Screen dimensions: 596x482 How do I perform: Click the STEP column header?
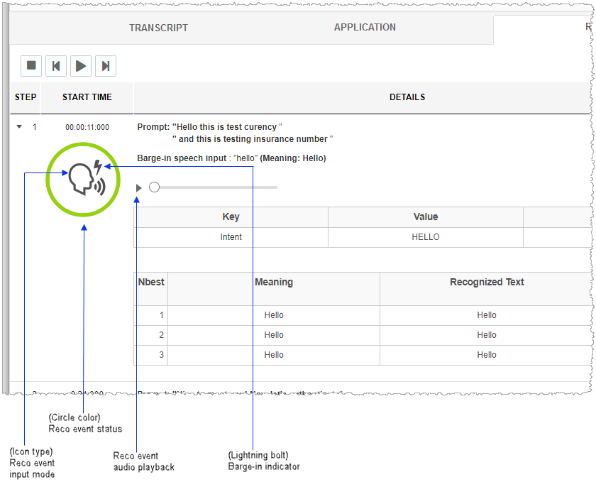click(26, 97)
